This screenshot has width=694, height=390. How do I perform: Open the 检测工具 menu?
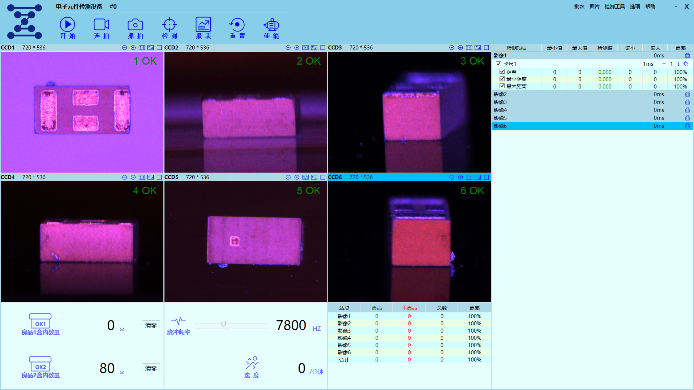point(614,6)
